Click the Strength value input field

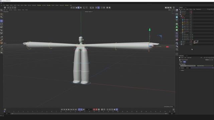[187, 68]
